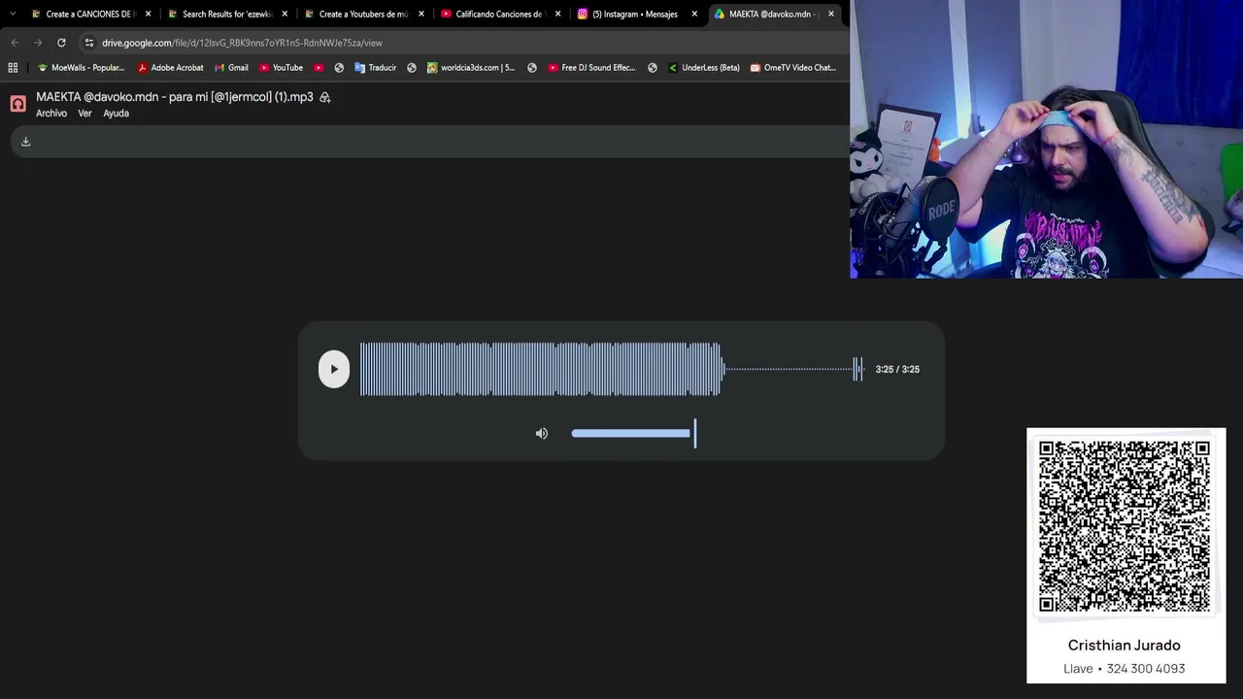The image size is (1243, 699).
Task: Go forward to next page
Action: pyautogui.click(x=38, y=43)
